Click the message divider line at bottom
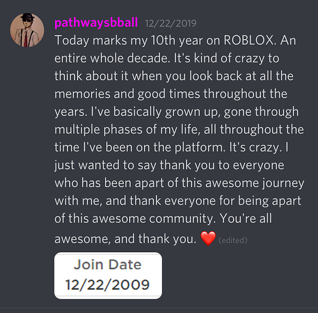 click(159, 307)
